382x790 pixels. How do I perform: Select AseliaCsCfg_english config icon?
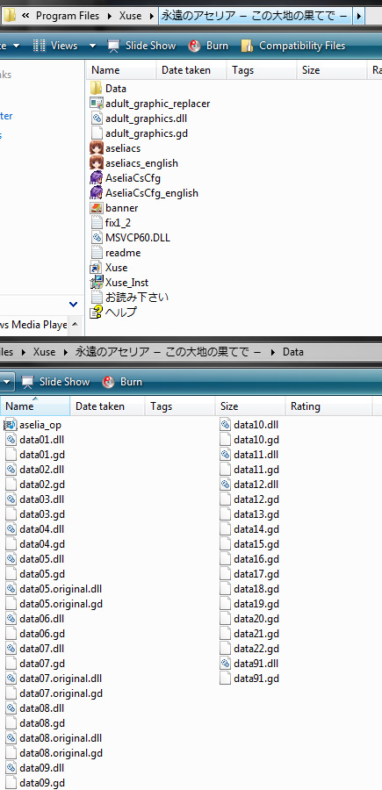pos(97,193)
